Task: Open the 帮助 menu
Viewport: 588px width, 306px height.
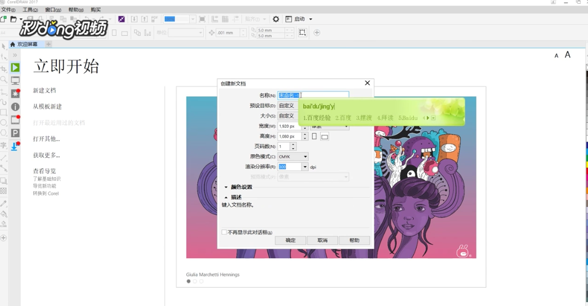Action: pos(75,10)
